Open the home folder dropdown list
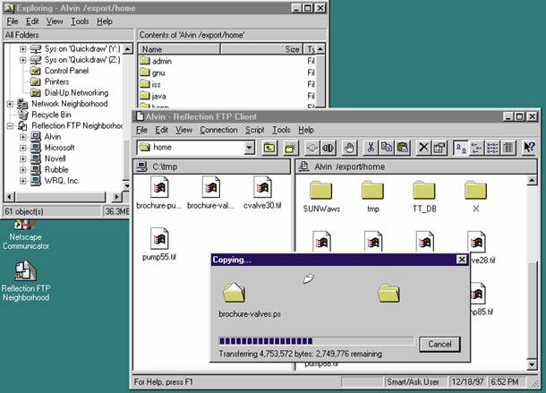546x393 pixels. tap(249, 148)
